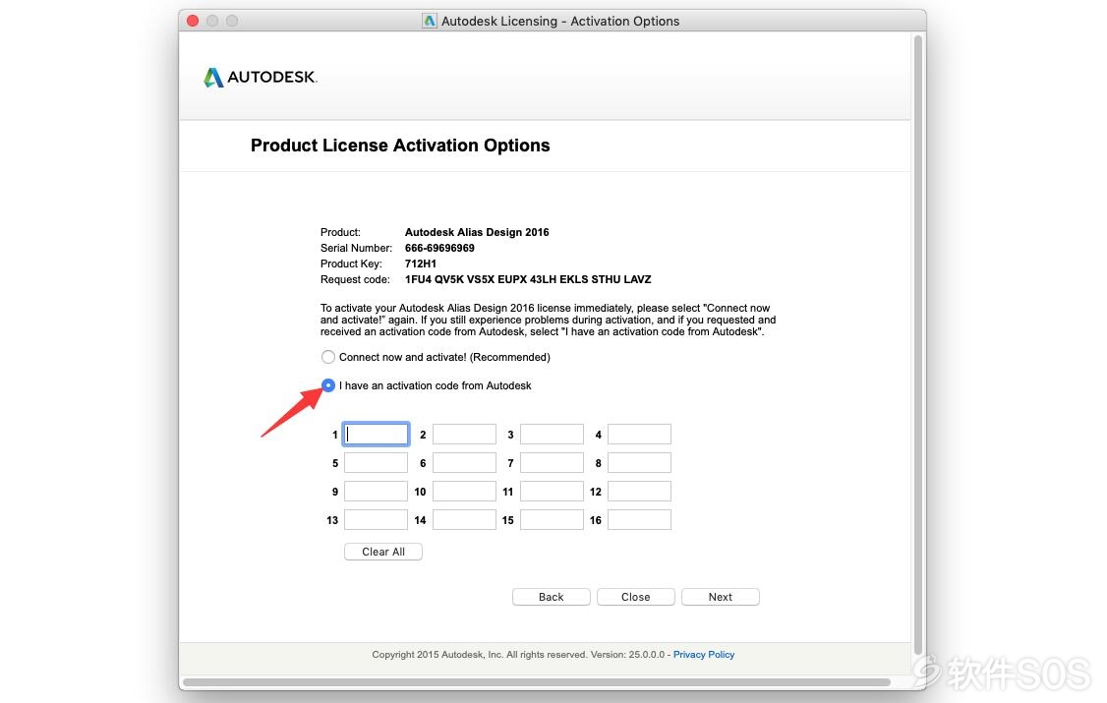The height and width of the screenshot is (703, 1107).
Task: Click the request code "1FU4 QV5K VS5X..." text
Action: tap(528, 279)
